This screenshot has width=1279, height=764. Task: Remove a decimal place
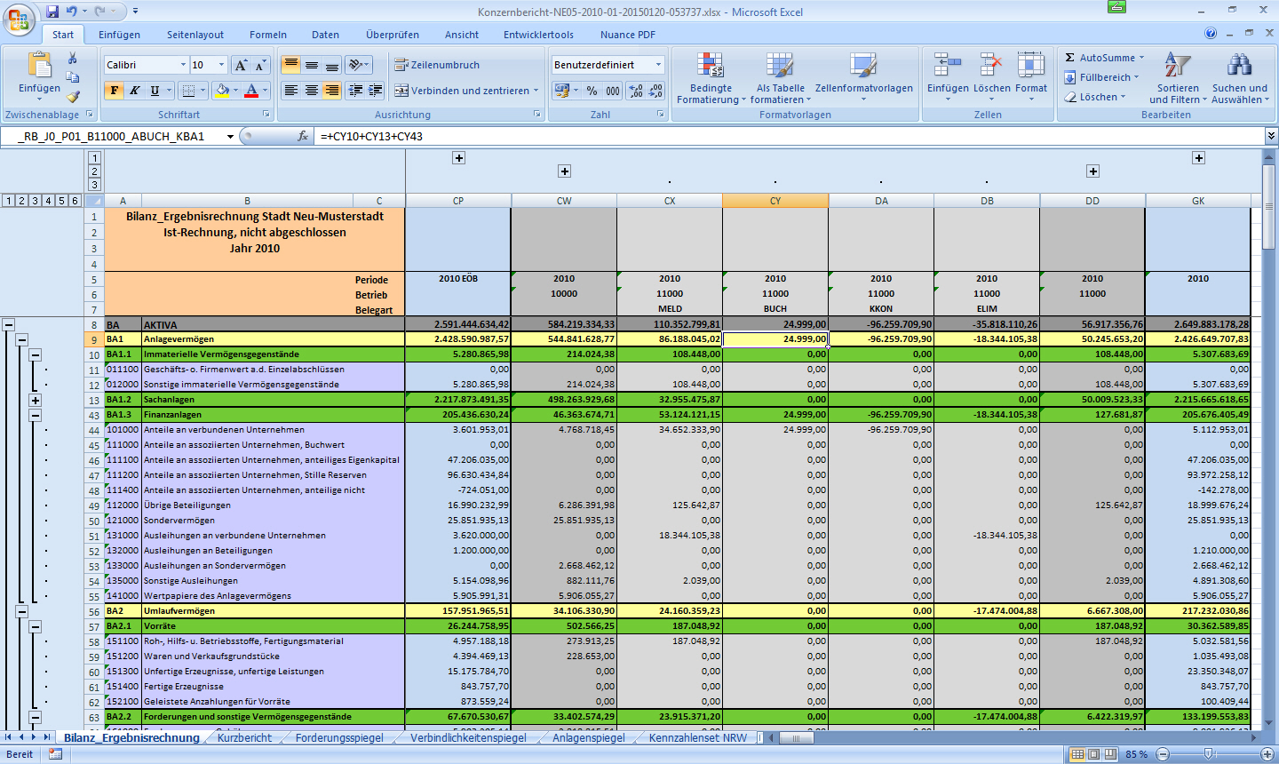click(x=655, y=91)
